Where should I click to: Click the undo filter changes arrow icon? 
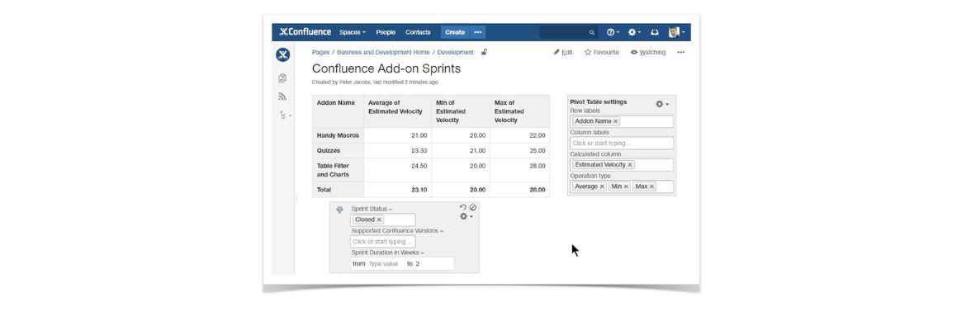click(x=463, y=208)
